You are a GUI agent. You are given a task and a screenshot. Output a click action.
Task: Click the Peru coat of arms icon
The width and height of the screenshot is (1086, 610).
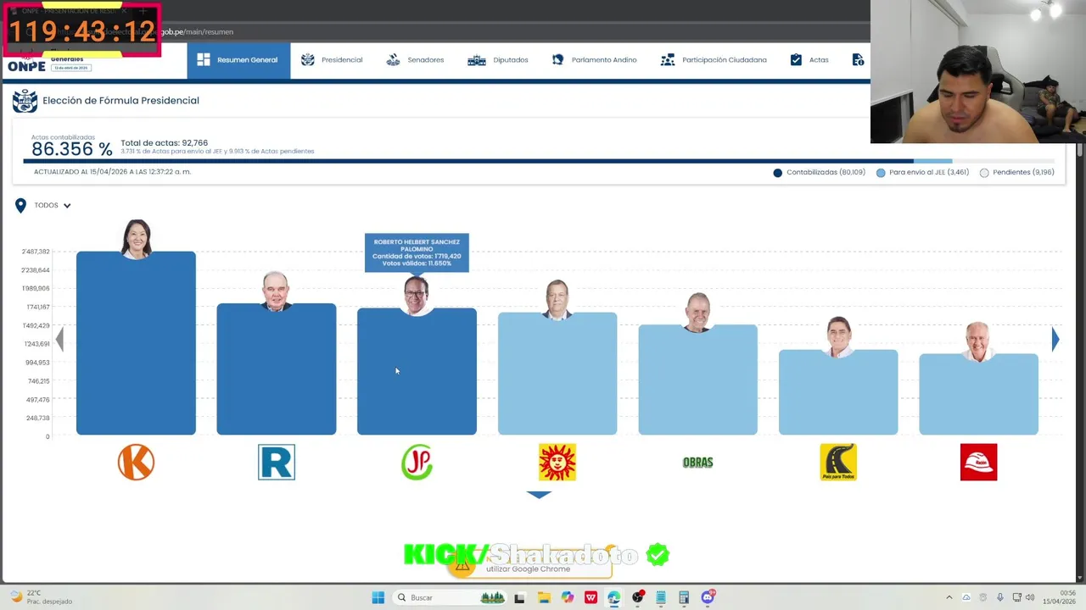tap(25, 101)
